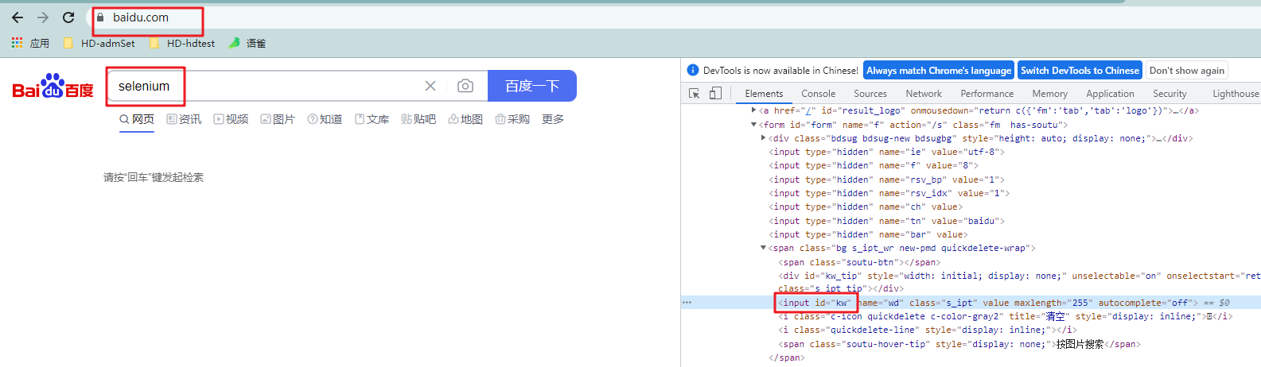Select the 资讯 search tab
Screen dimensions: 1261x367
(x=184, y=119)
